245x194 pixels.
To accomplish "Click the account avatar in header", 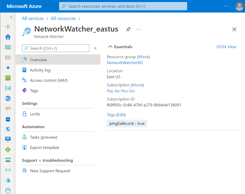I will pyautogui.click(x=239, y=6).
